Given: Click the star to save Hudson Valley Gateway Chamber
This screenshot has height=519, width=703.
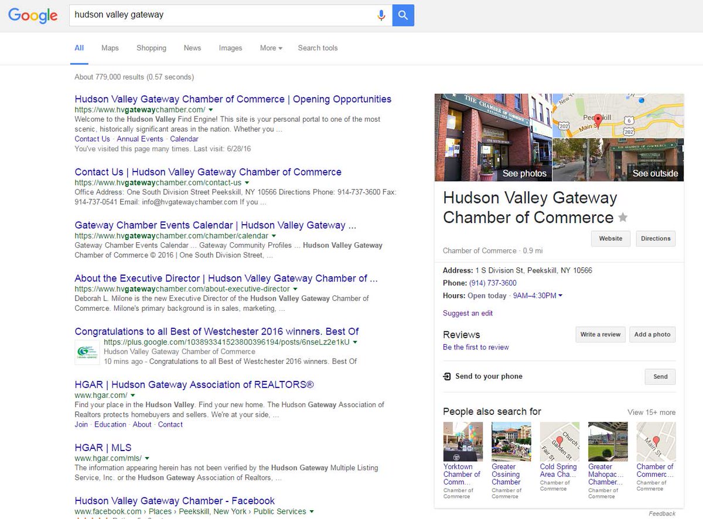Looking at the screenshot, I should [623, 217].
